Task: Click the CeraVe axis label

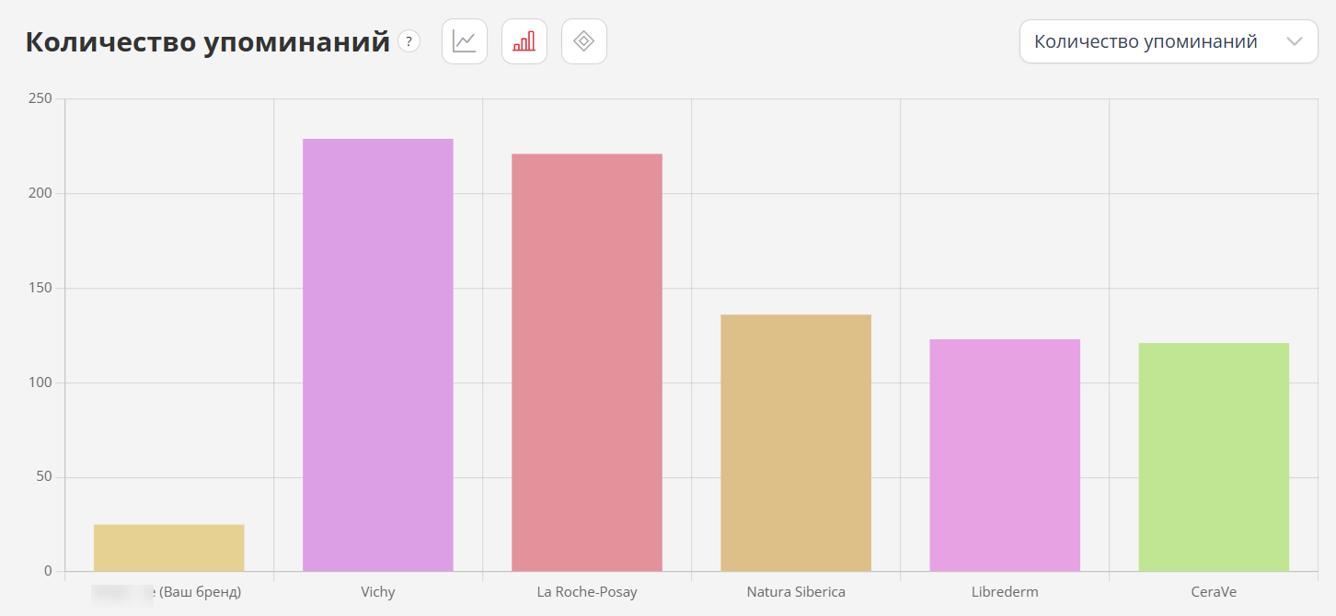Action: pyautogui.click(x=1214, y=592)
